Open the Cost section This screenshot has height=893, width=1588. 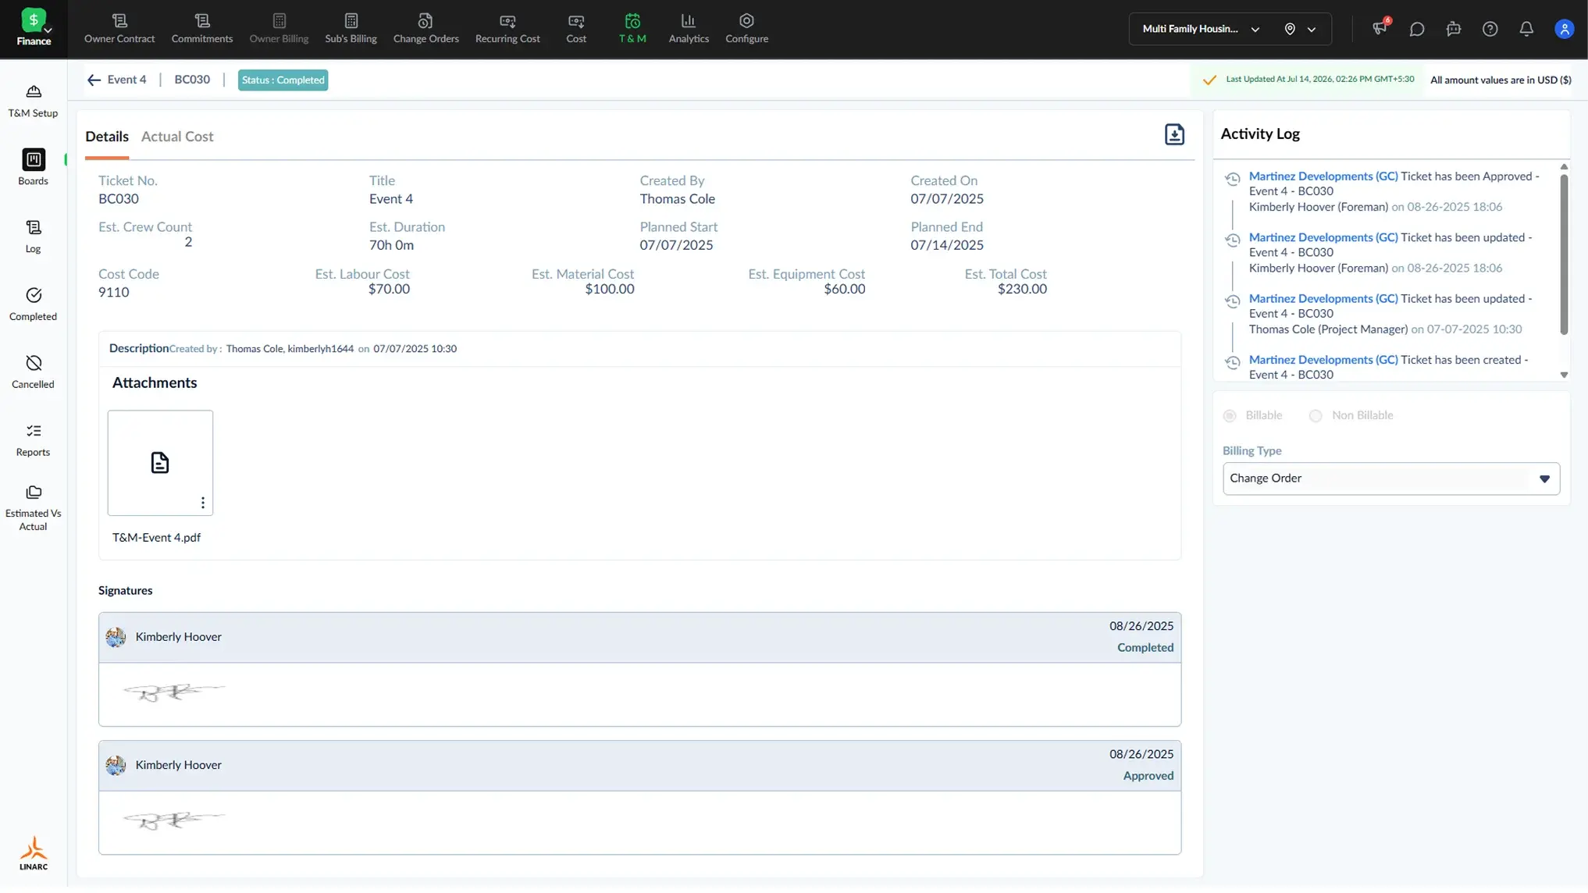click(x=576, y=29)
